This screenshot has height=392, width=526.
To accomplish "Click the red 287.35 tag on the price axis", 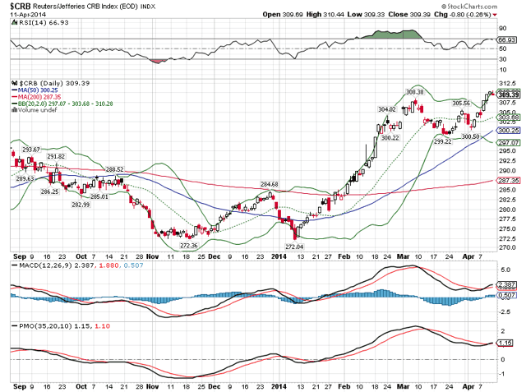I will [508, 181].
